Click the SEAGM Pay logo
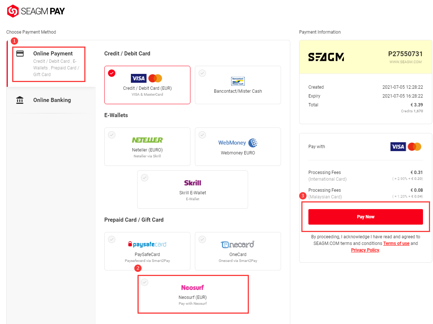 [36, 11]
